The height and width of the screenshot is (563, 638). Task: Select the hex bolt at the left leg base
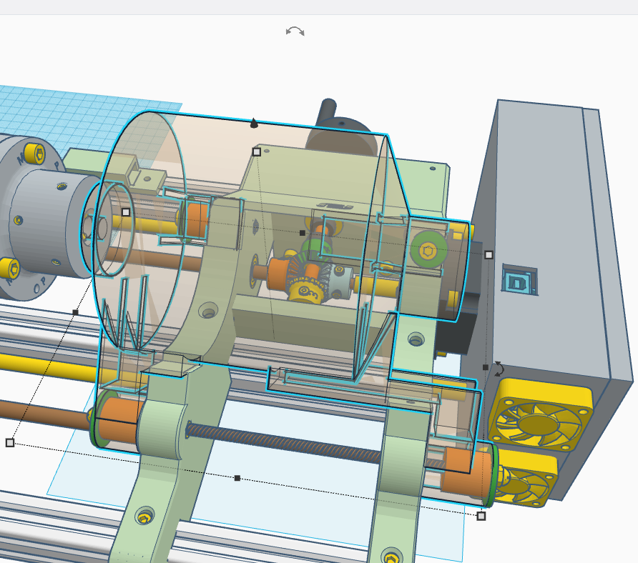tap(144, 517)
